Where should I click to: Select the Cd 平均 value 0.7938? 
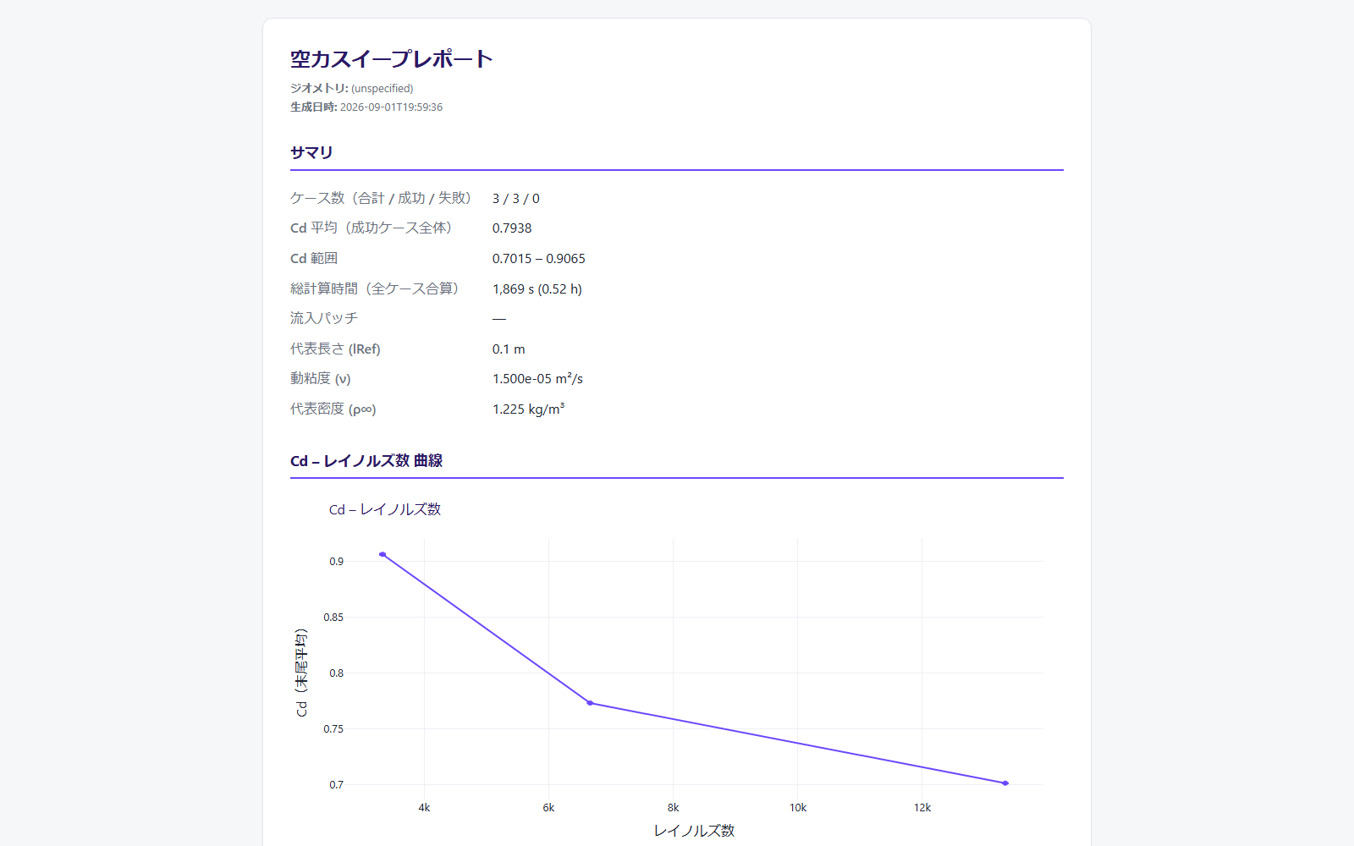[512, 228]
